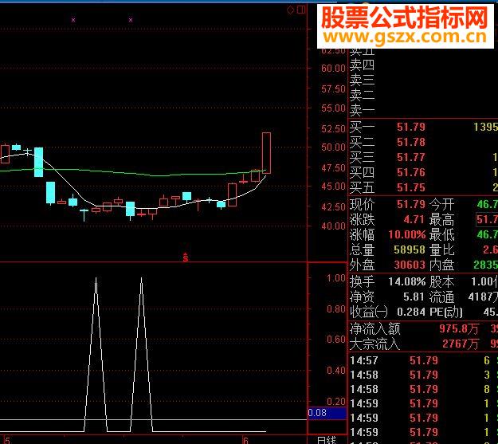Click the 0.40 indicator axis label
The image size is (498, 444).
pos(336,370)
